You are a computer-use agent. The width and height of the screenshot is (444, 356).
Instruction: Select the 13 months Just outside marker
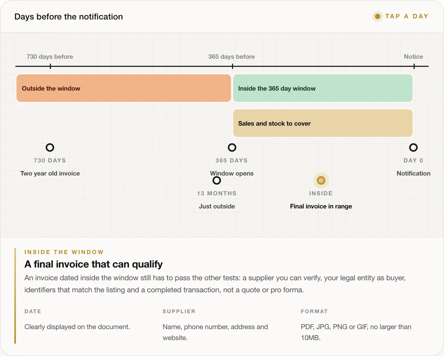(217, 180)
